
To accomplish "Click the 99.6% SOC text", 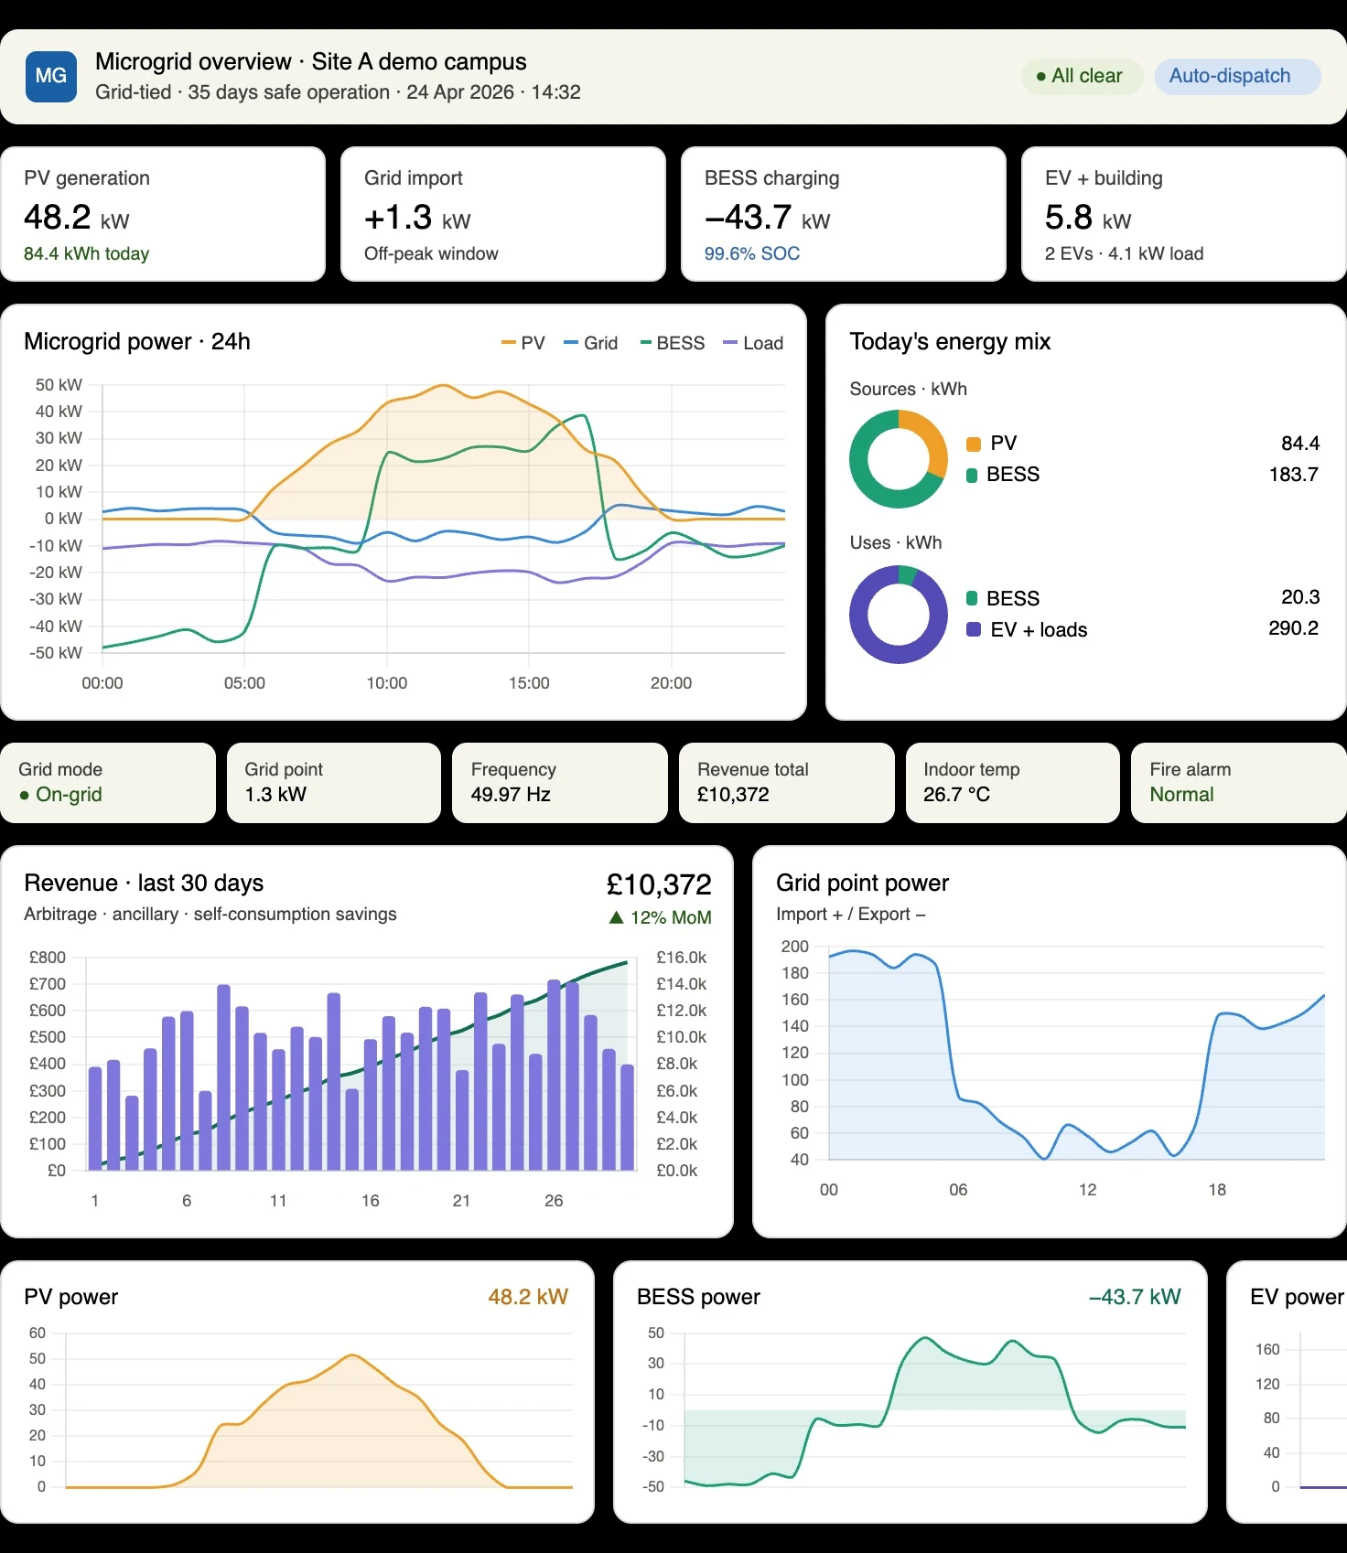I will point(752,253).
